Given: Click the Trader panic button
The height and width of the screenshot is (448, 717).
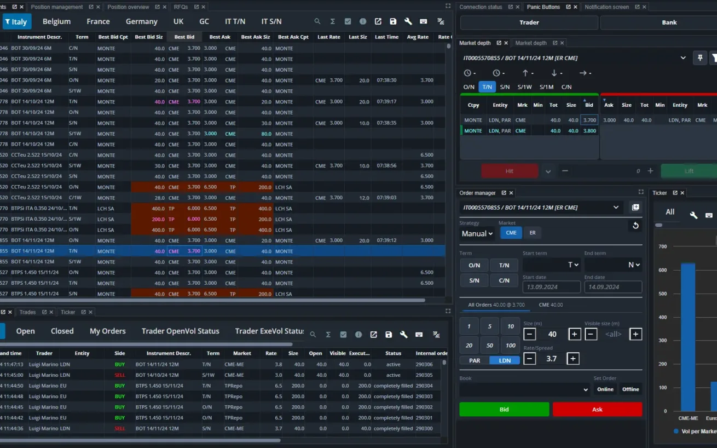Looking at the screenshot, I should [x=529, y=22].
